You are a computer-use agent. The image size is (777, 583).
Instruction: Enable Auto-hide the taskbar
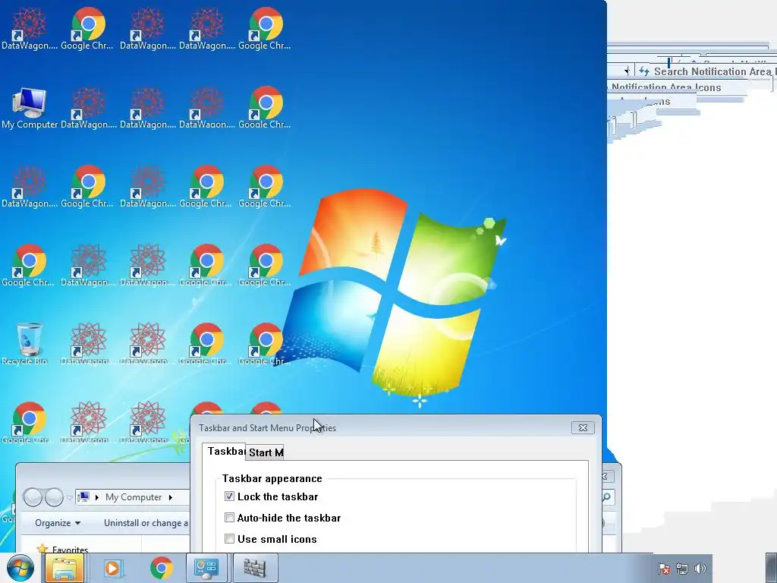tap(229, 518)
